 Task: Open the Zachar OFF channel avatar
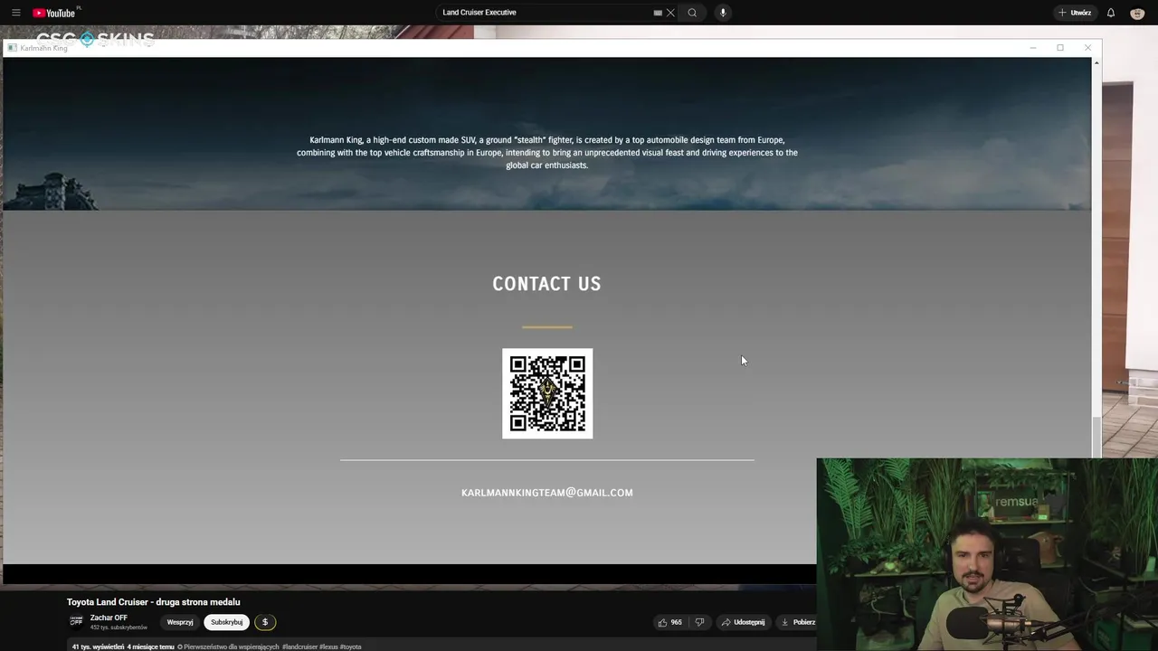tap(76, 621)
